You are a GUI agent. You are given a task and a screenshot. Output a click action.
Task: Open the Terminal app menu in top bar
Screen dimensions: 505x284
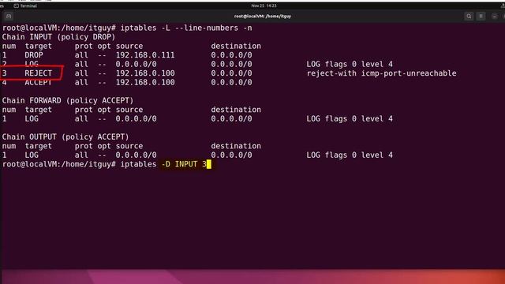(x=25, y=6)
